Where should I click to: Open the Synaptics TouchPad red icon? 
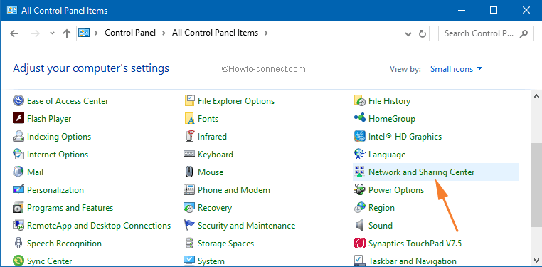pos(360,243)
